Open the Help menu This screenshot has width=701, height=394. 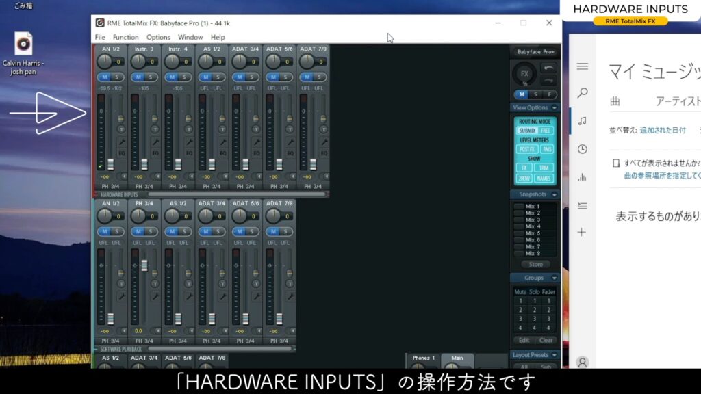point(218,37)
